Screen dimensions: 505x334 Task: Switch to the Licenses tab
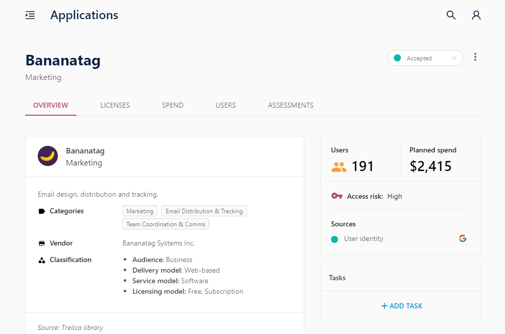[115, 105]
